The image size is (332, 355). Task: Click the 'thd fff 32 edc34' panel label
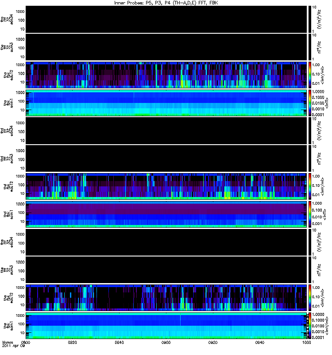click(7, 131)
